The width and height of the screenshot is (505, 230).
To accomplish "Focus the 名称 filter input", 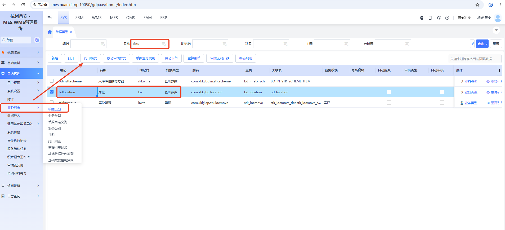I will click(149, 44).
